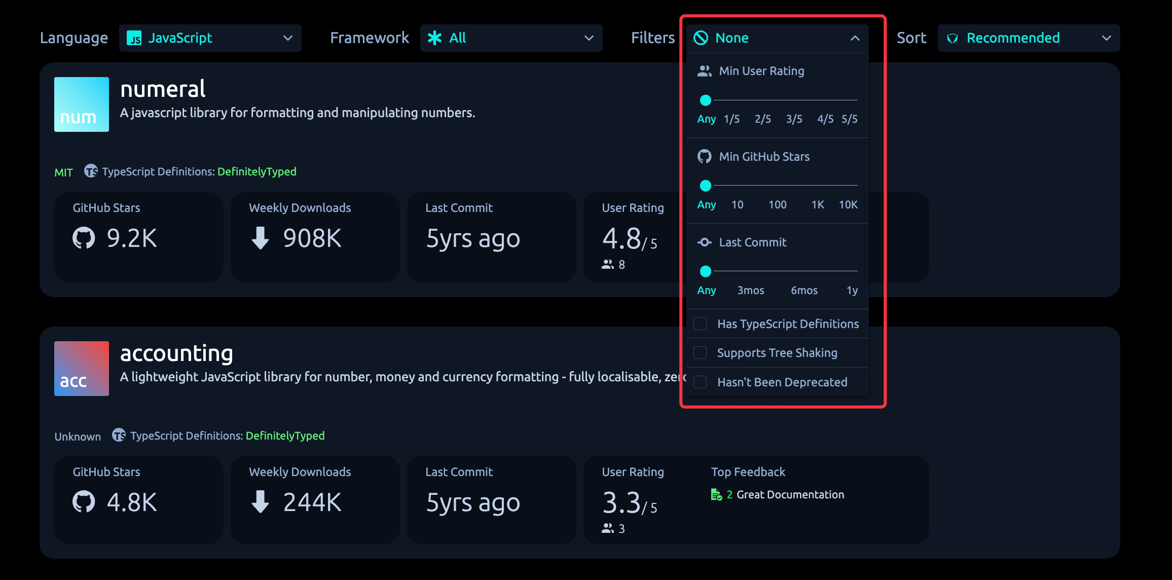This screenshot has height=580, width=1172.
Task: Click the Min GitHub Stars slider handle
Action: click(x=705, y=186)
